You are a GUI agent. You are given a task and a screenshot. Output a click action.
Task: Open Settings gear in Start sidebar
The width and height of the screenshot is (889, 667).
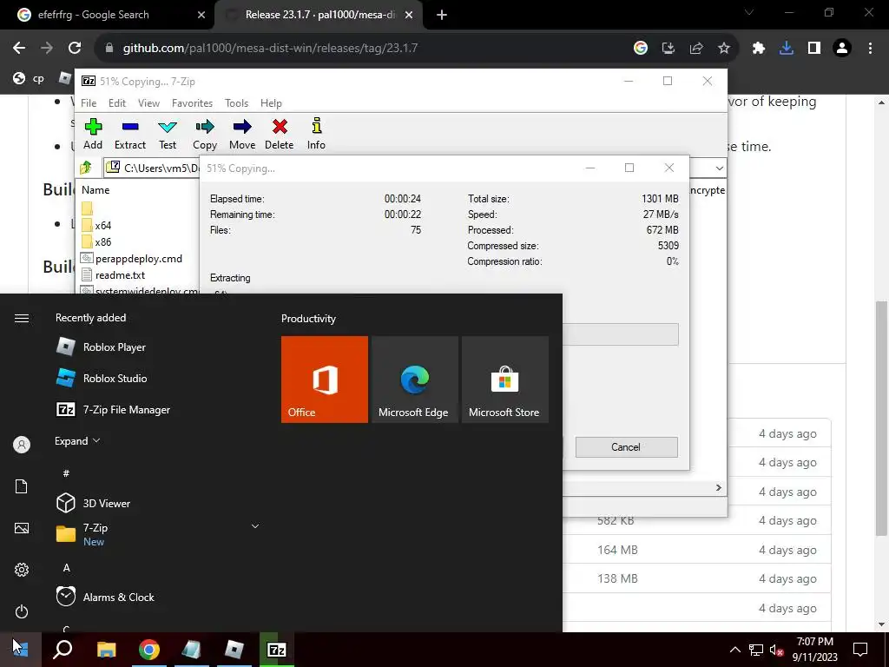point(22,570)
